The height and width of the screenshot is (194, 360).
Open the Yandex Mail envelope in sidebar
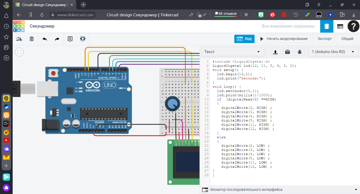point(6,157)
